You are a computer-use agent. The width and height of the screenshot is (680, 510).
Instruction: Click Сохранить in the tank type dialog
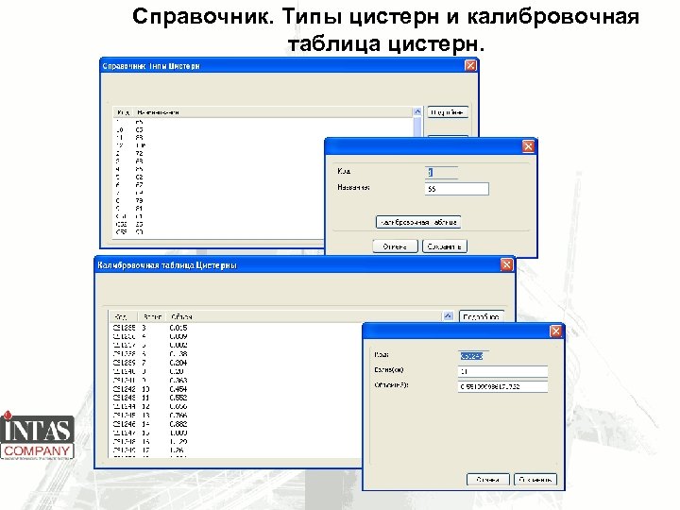(444, 246)
